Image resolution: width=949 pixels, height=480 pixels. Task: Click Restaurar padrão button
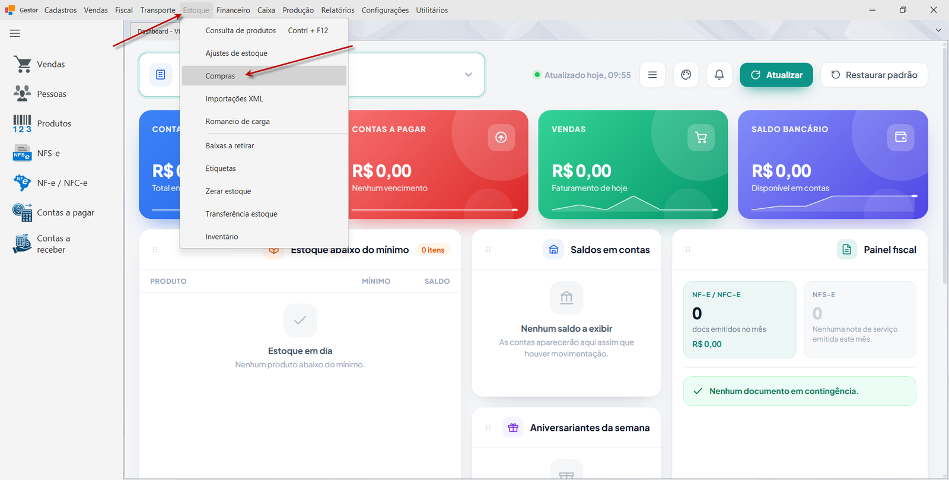pos(874,75)
